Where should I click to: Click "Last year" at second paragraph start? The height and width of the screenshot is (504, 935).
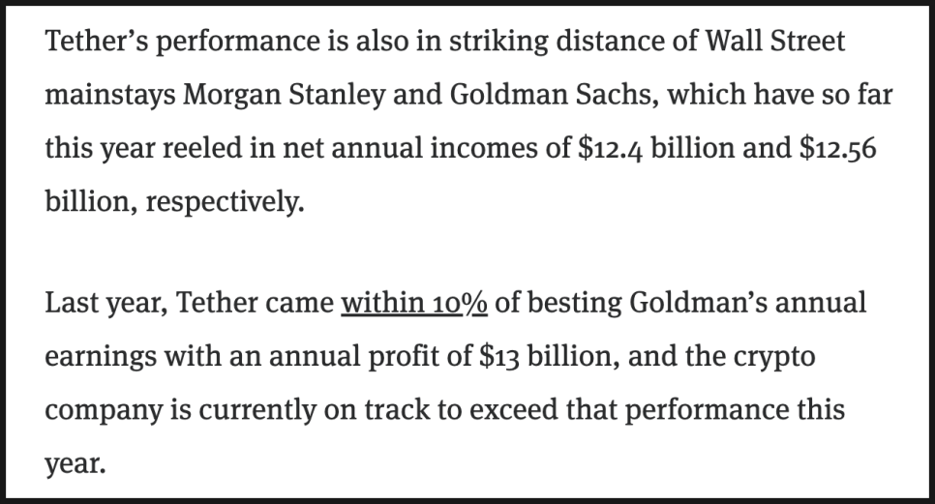click(95, 303)
